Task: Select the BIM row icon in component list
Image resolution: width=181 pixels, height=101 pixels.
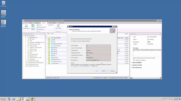Action: point(52,40)
